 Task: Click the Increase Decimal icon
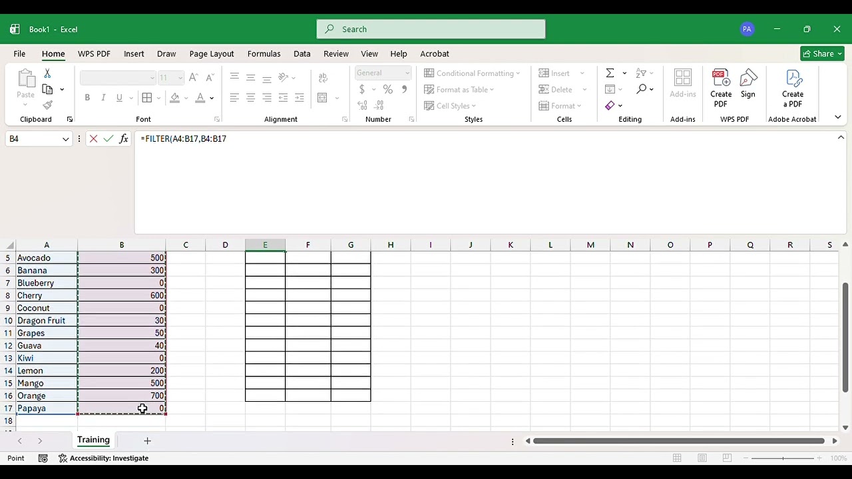pos(362,105)
